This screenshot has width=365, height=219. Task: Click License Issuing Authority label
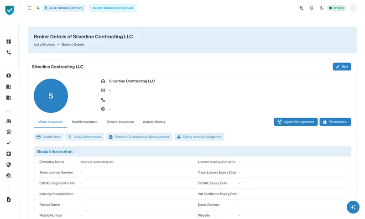tap(216, 162)
